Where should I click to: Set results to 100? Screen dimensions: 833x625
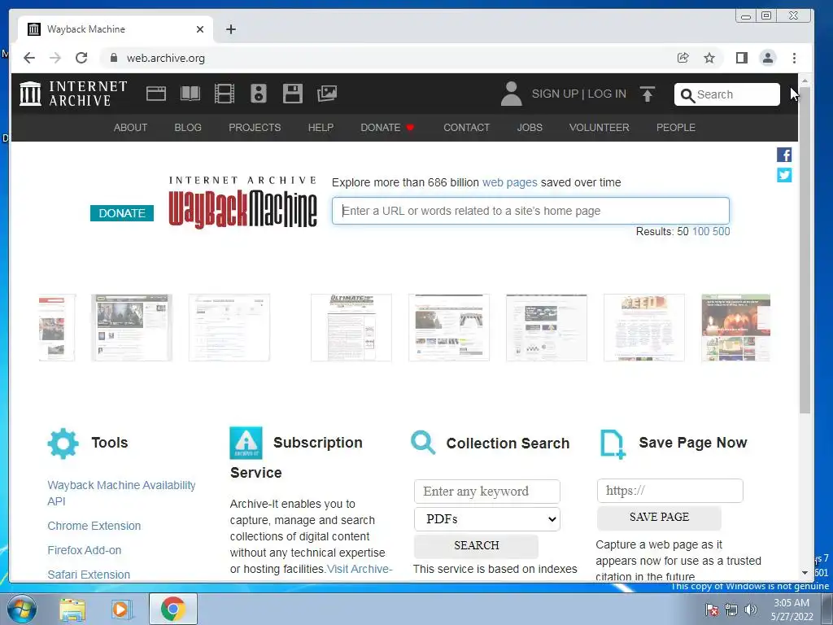700,232
